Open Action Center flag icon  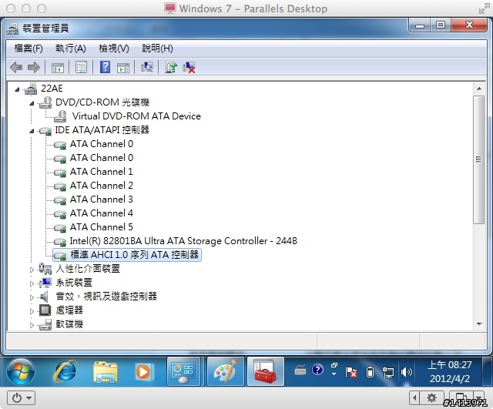(351, 372)
